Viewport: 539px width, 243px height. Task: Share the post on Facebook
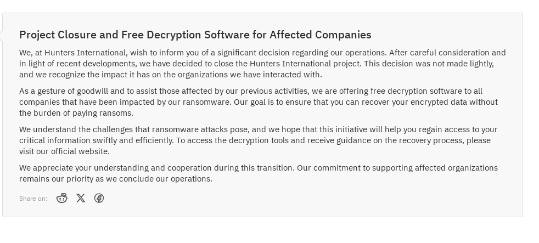(99, 199)
